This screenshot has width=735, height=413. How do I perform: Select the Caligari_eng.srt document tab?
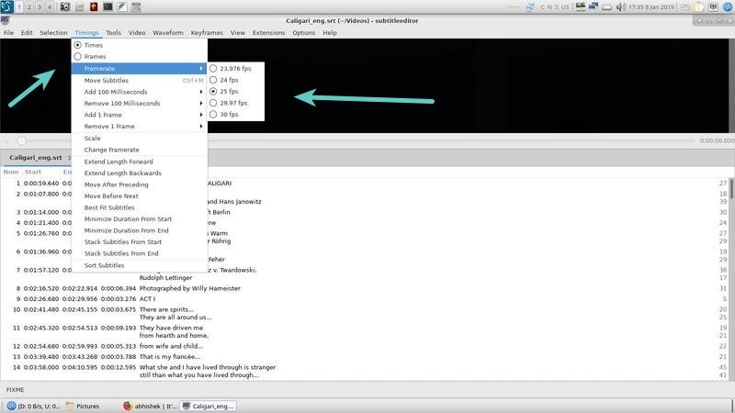click(36, 158)
